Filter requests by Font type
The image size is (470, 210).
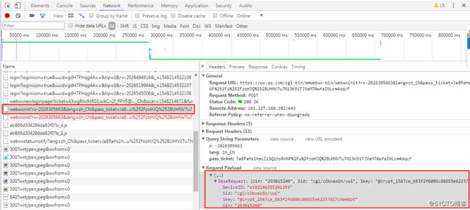(185, 26)
